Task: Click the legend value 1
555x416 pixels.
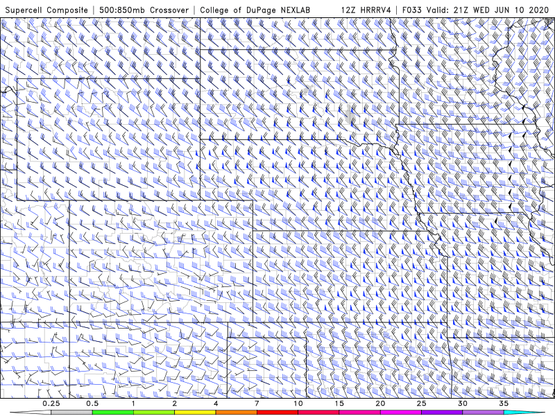Action: 133,404
